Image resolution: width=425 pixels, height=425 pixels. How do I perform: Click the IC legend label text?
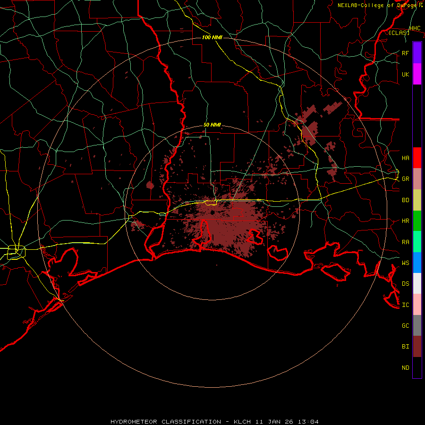(x=405, y=305)
